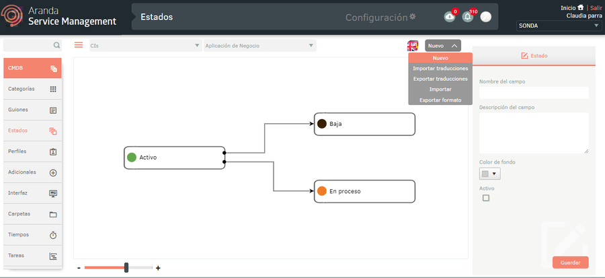Click the Adicionales plus icon
Screen dimensions: 605x278
[x=53, y=173]
